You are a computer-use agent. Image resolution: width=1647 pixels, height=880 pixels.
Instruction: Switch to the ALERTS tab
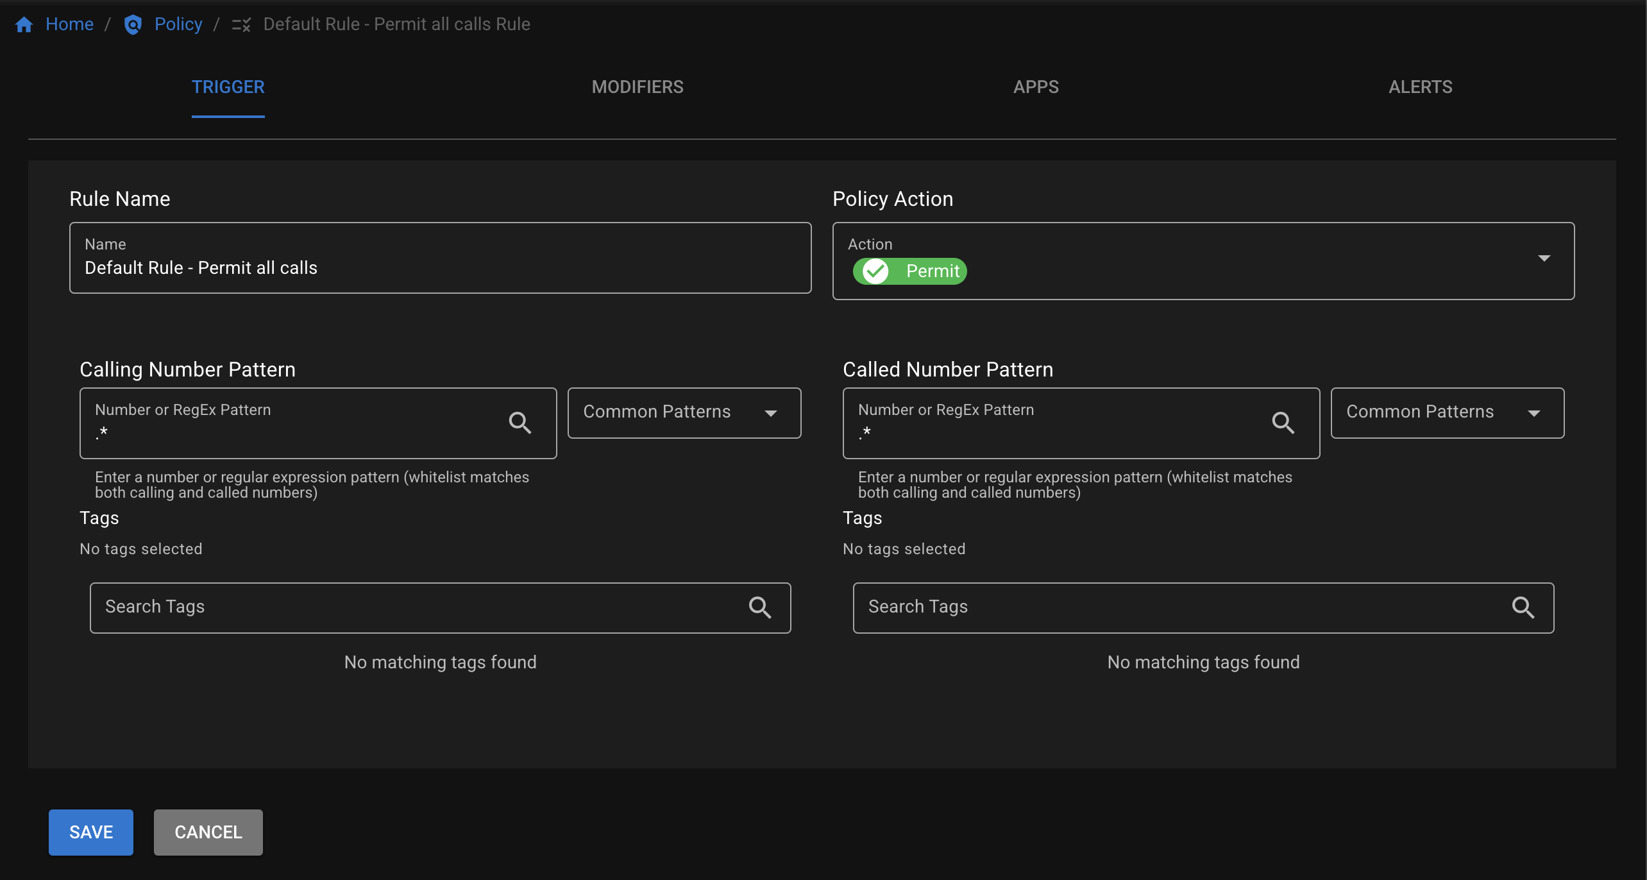[1420, 87]
